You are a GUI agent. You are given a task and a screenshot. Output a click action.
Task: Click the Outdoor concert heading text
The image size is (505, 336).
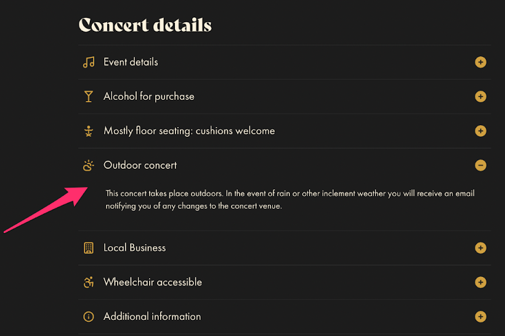[140, 165]
